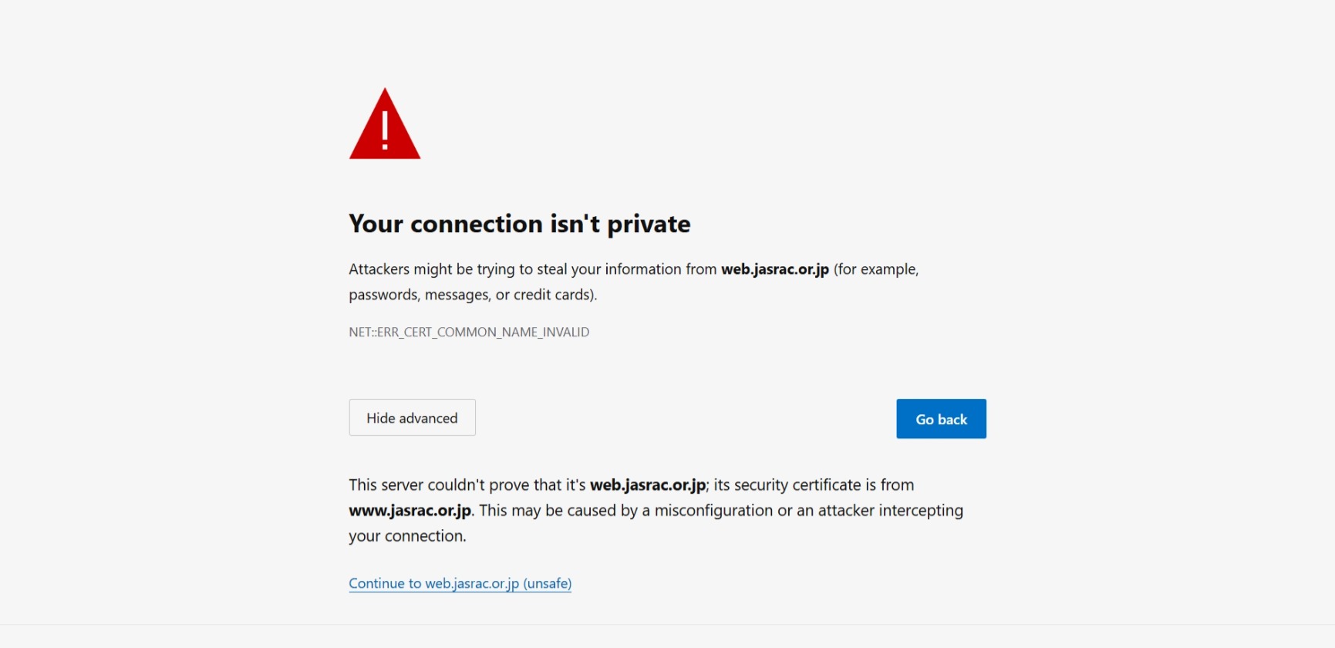Click bold web.jasrac.or.jp in the Attackers sentence

tap(774, 269)
